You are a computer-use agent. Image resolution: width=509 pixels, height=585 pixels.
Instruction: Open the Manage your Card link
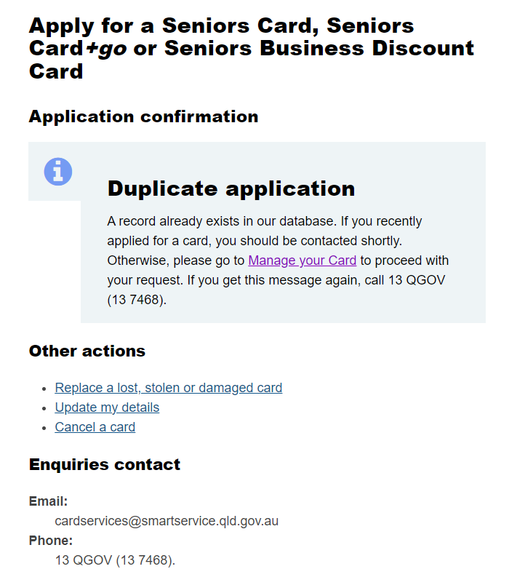(302, 260)
